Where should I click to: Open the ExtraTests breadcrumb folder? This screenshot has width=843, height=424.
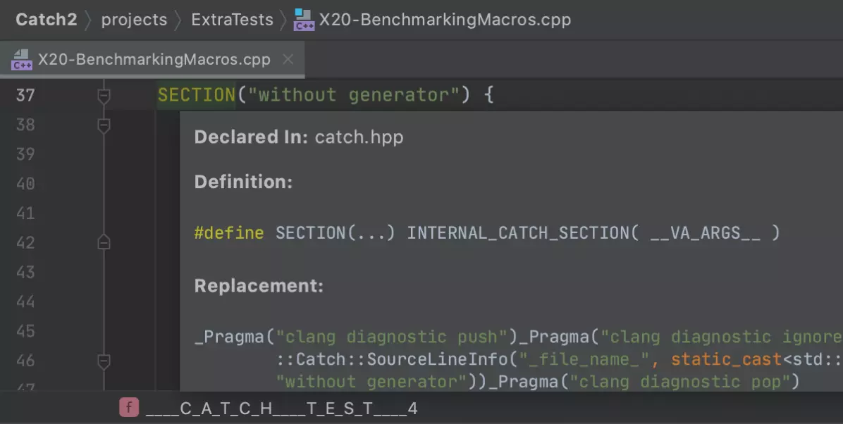233,19
